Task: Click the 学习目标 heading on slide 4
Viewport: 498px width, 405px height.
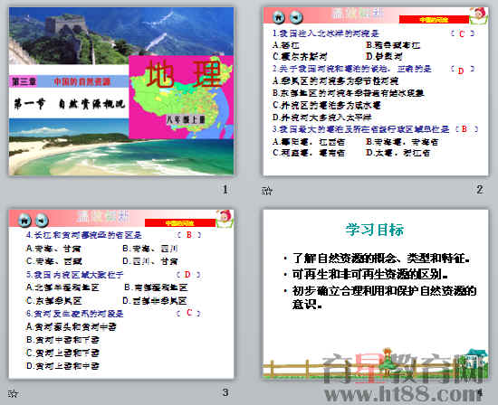Action: point(375,230)
